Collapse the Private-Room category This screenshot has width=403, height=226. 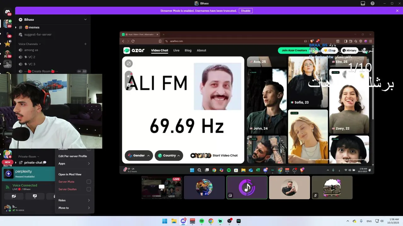pyautogui.click(x=29, y=156)
